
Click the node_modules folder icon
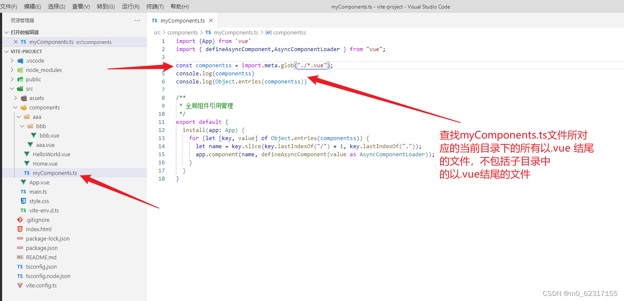pyautogui.click(x=20, y=70)
